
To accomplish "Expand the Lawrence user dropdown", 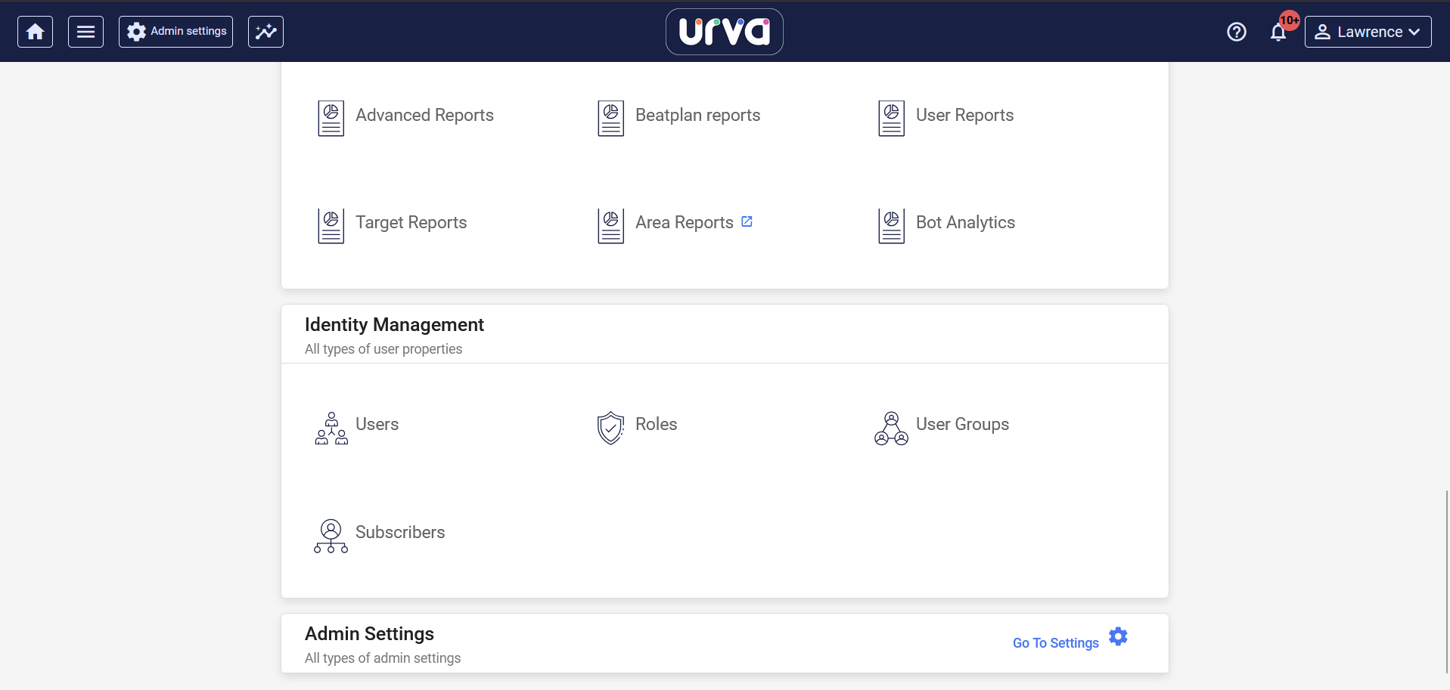I will click(1368, 32).
